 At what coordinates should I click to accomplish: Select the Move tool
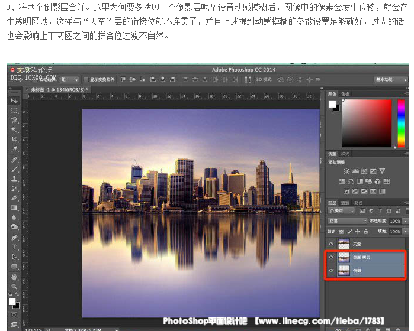click(x=14, y=101)
